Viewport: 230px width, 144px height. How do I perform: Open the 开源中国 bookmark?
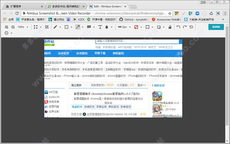click(102, 19)
